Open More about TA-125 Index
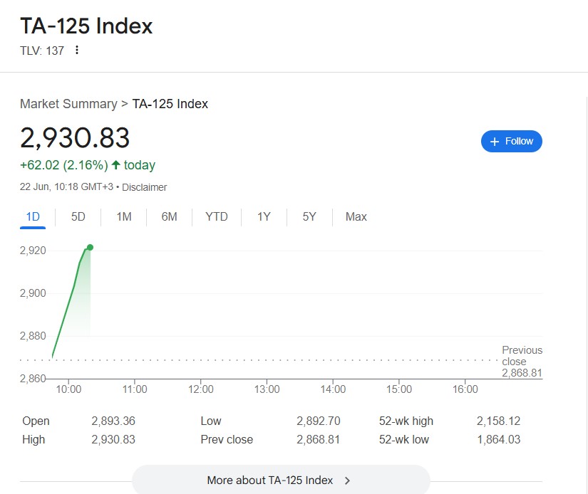Image resolution: width=588 pixels, height=494 pixels. [x=281, y=480]
